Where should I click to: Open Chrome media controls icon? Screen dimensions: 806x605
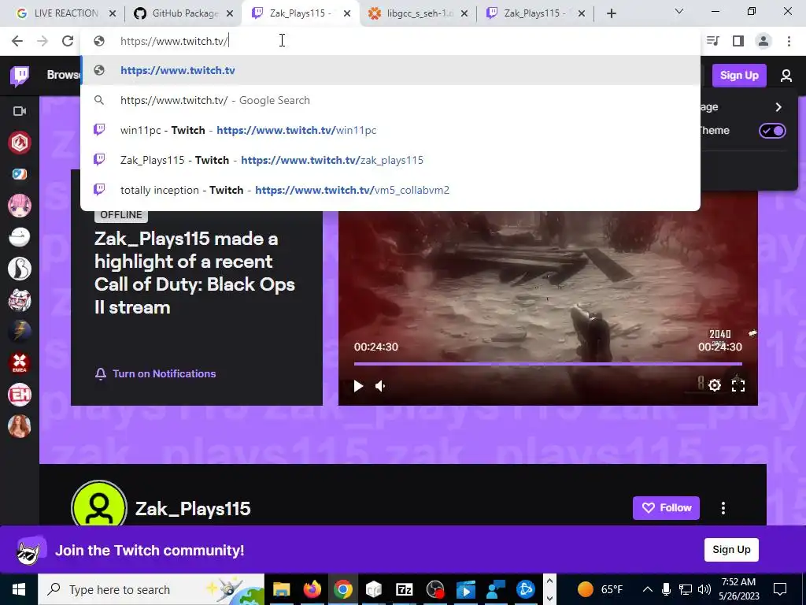point(712,41)
